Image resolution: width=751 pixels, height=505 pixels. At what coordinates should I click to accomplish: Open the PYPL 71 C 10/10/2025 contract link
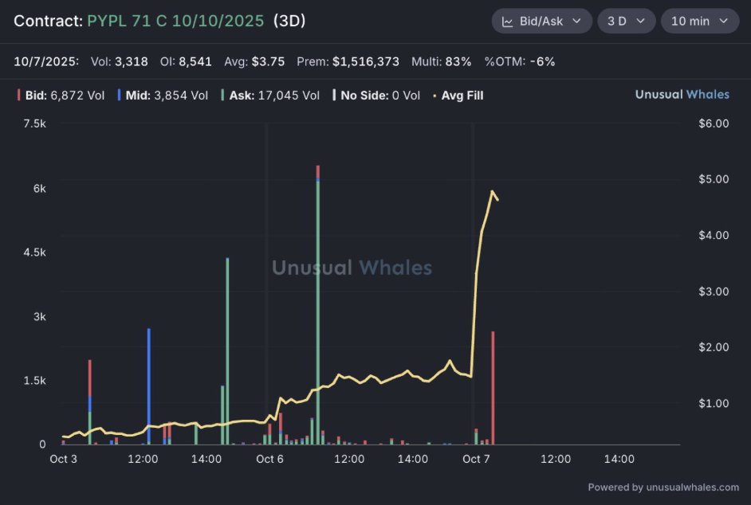[175, 22]
